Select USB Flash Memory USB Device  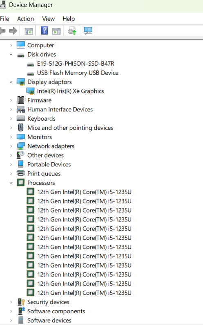pyautogui.click(x=78, y=73)
